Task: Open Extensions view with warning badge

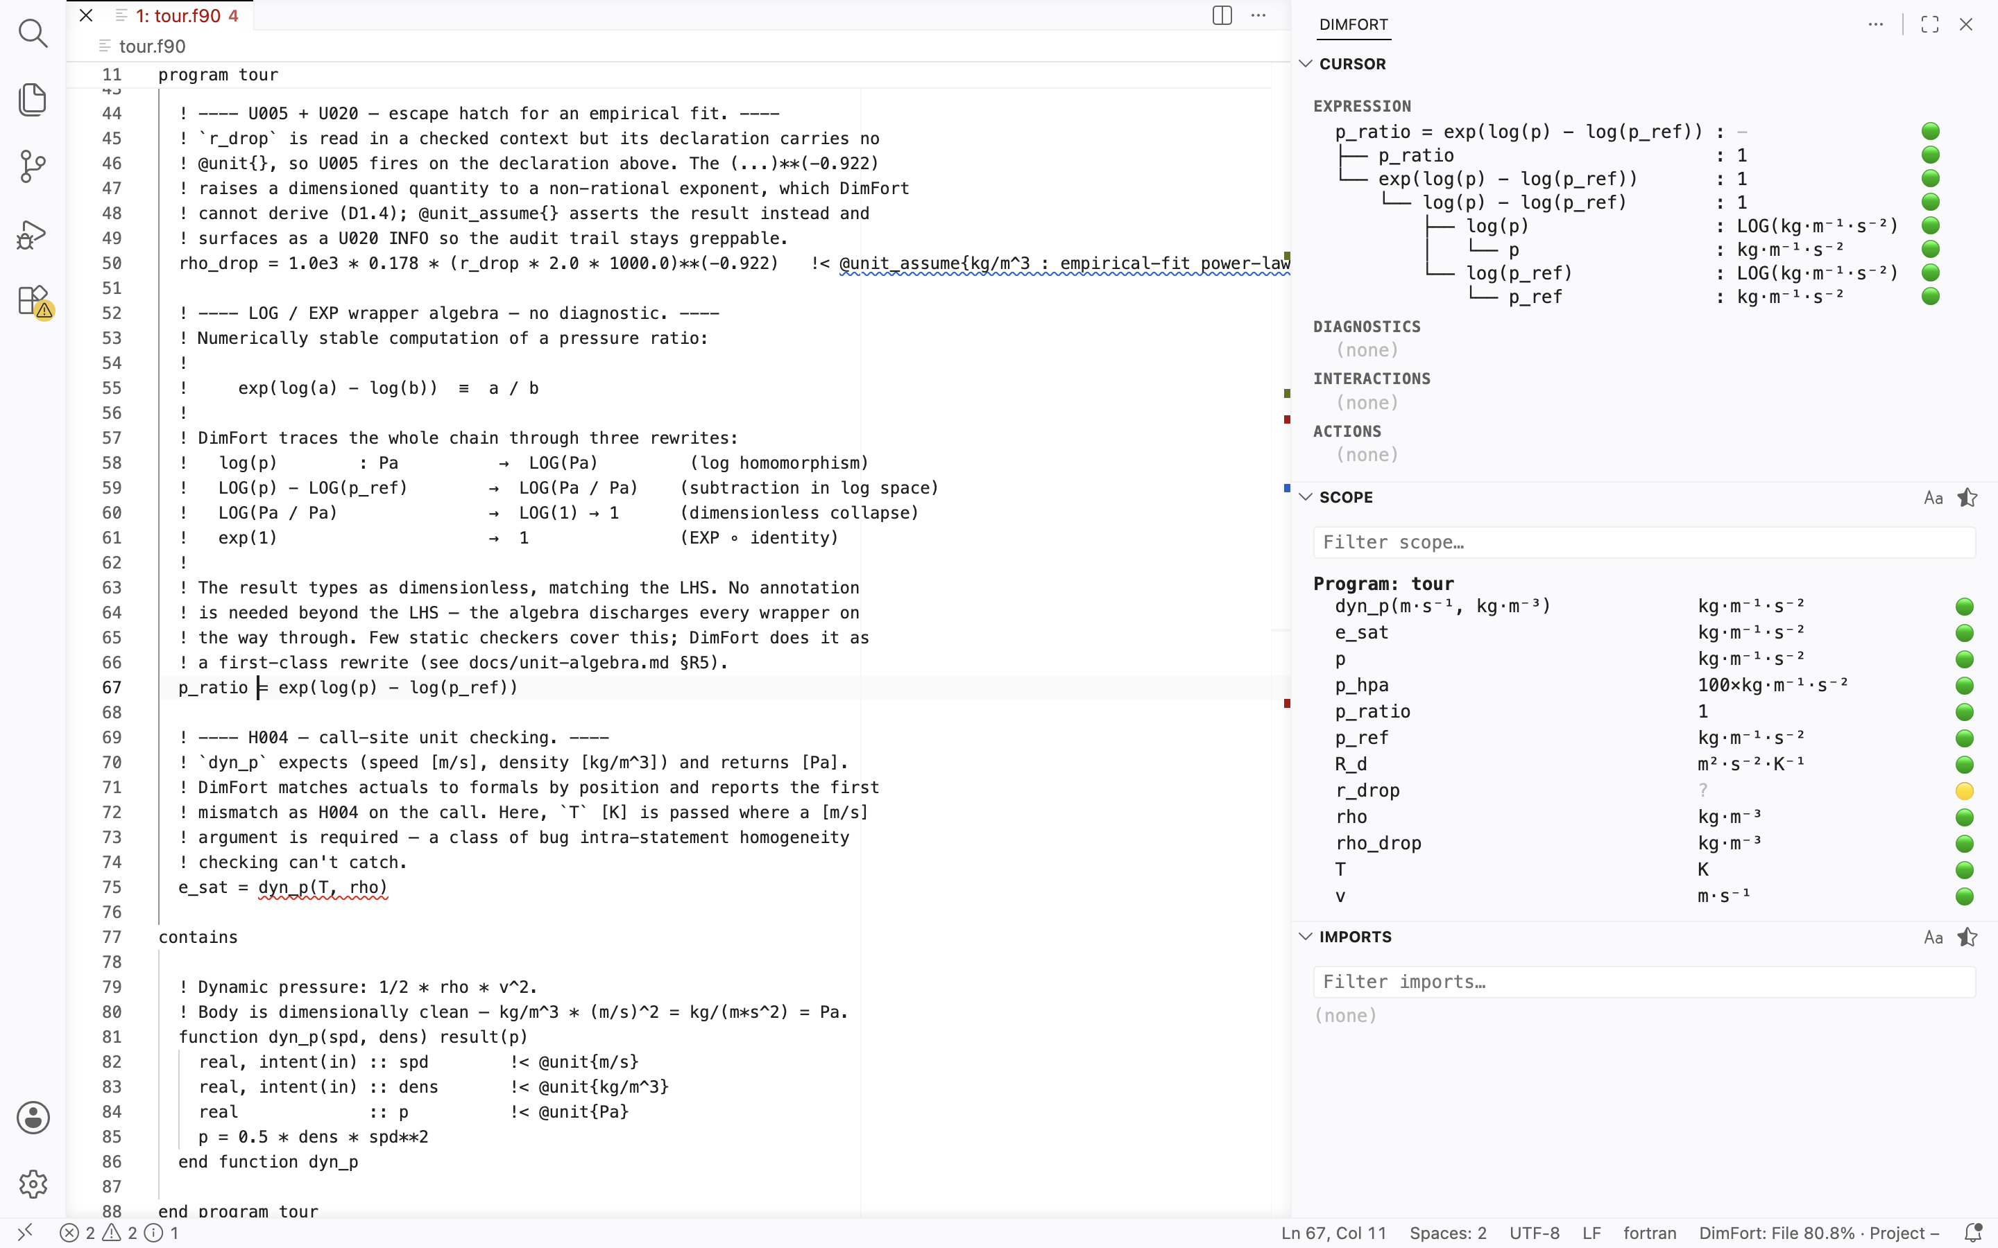Action: coord(35,302)
